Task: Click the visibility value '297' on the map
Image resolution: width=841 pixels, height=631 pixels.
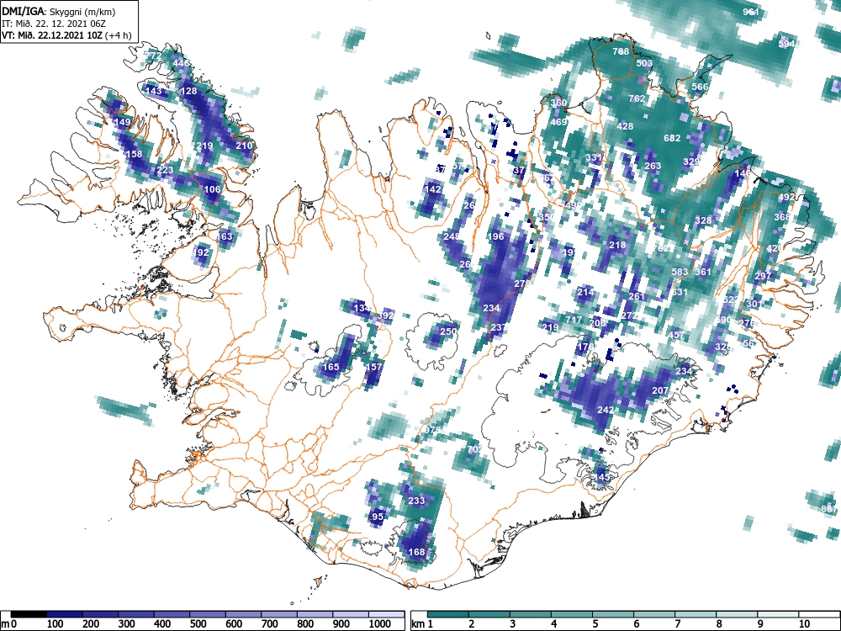Action: [763, 276]
